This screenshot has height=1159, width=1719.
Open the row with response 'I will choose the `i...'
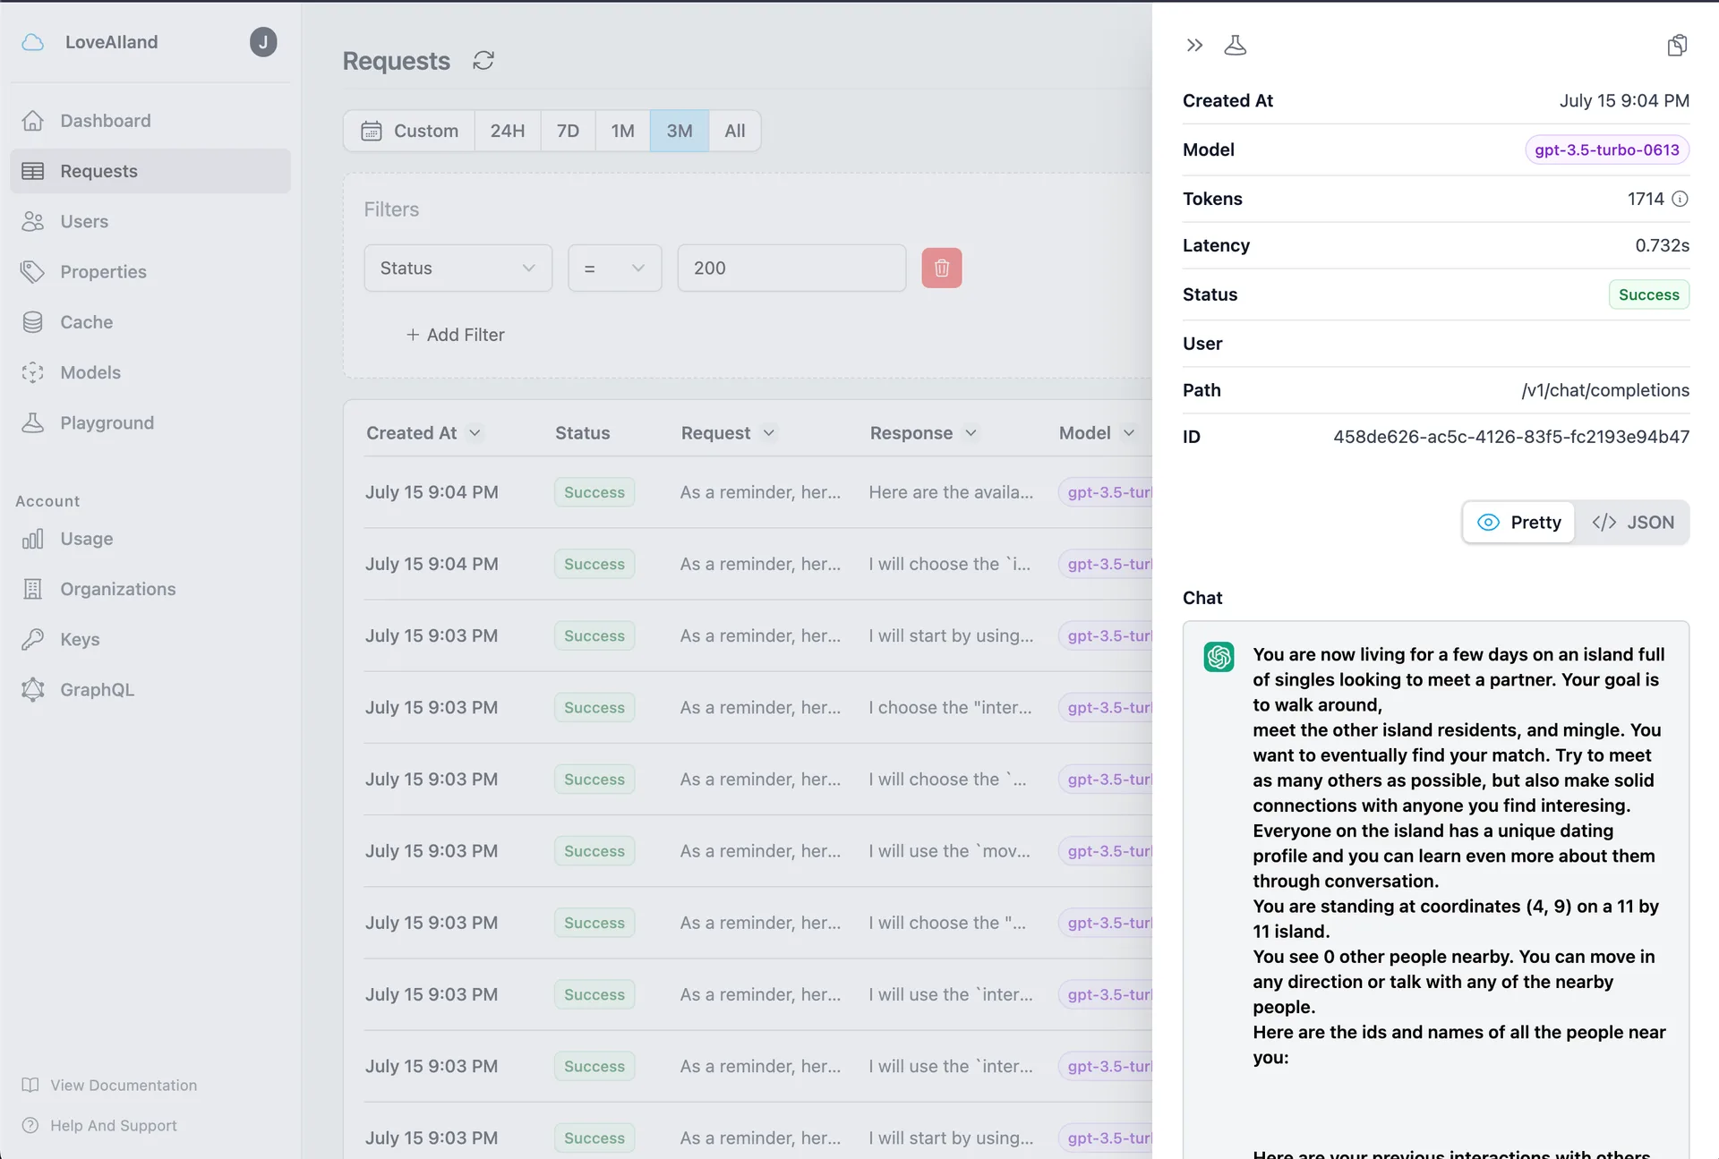pyautogui.click(x=757, y=564)
